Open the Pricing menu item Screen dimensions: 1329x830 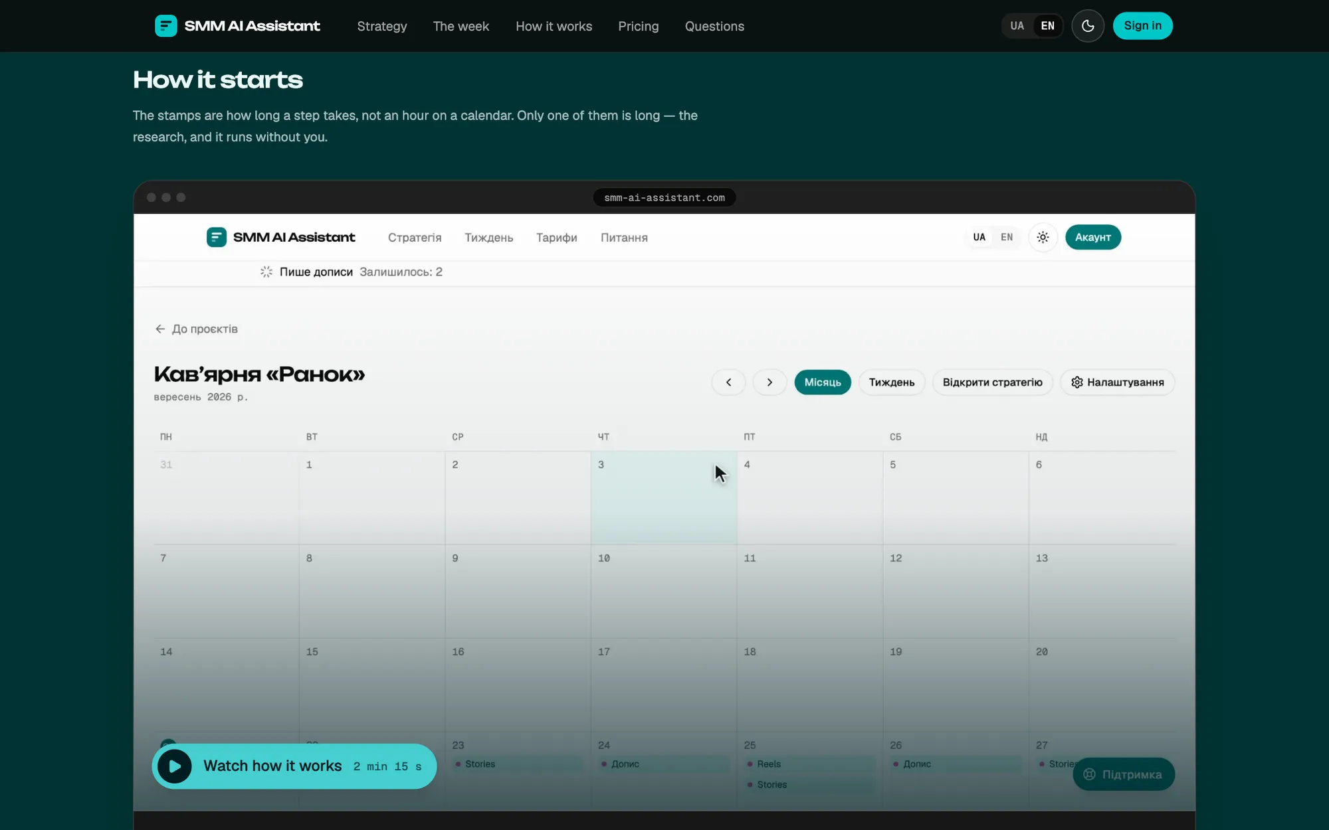point(638,26)
